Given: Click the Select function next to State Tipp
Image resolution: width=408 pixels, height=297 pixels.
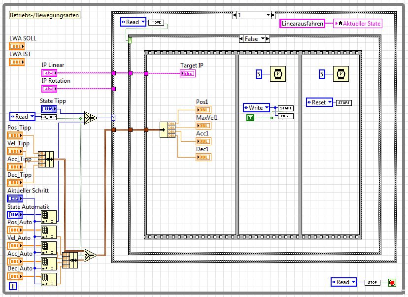Looking at the screenshot, I should [90, 117].
